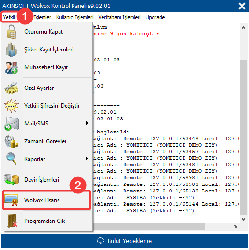
Task: Click the envelope Mail/SMS icon
Action: (11, 124)
